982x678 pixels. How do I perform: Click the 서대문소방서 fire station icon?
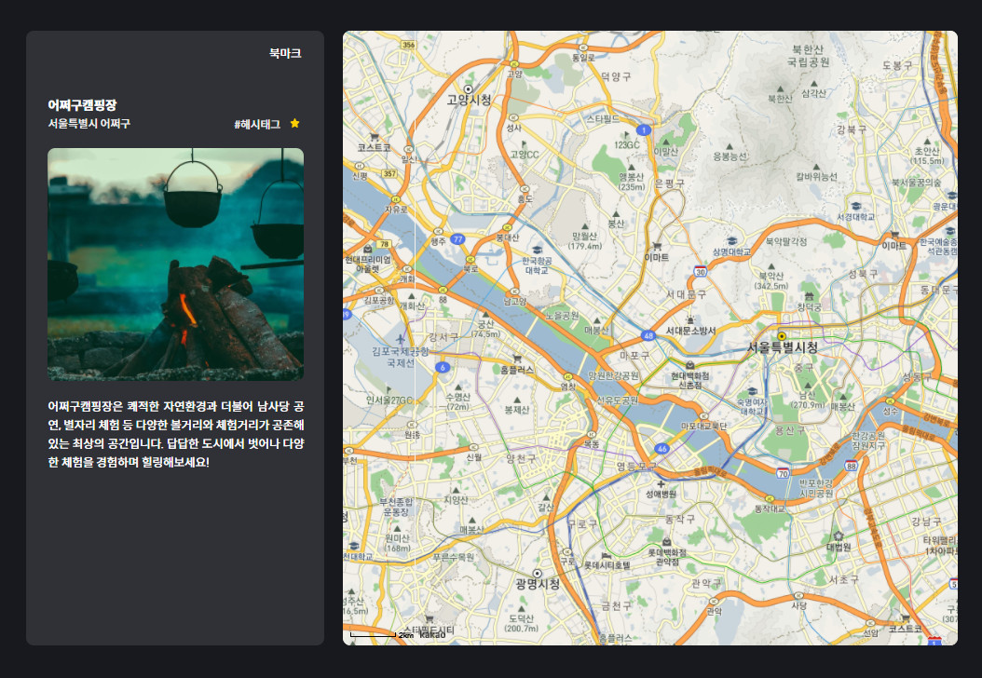click(x=690, y=319)
